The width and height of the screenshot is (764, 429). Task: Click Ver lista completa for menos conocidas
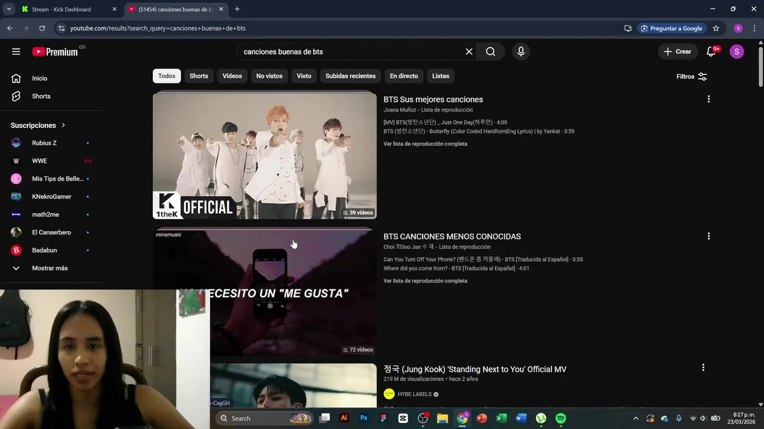(x=425, y=281)
